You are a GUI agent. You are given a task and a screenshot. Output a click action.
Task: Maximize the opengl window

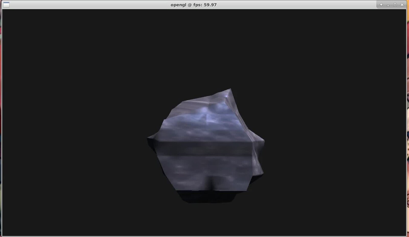395,5
